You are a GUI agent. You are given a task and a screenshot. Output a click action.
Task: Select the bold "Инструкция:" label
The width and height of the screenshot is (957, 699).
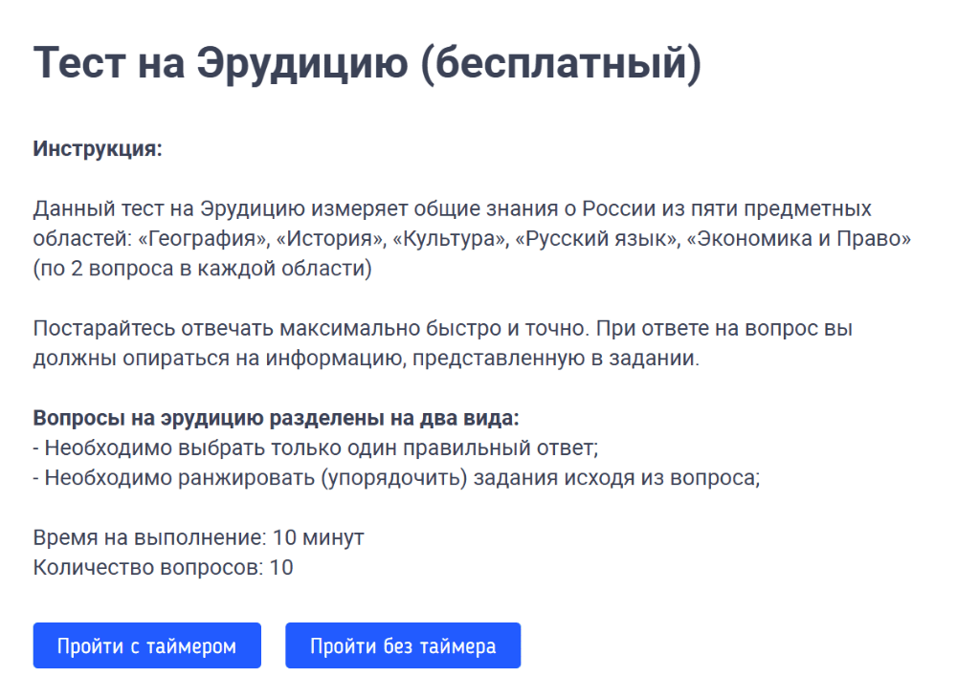[98, 149]
